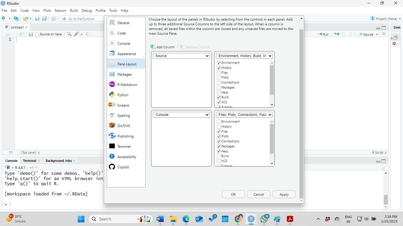This screenshot has height=226, width=403.
Task: Open the (Top Level) scope dropdown
Action: (30, 152)
